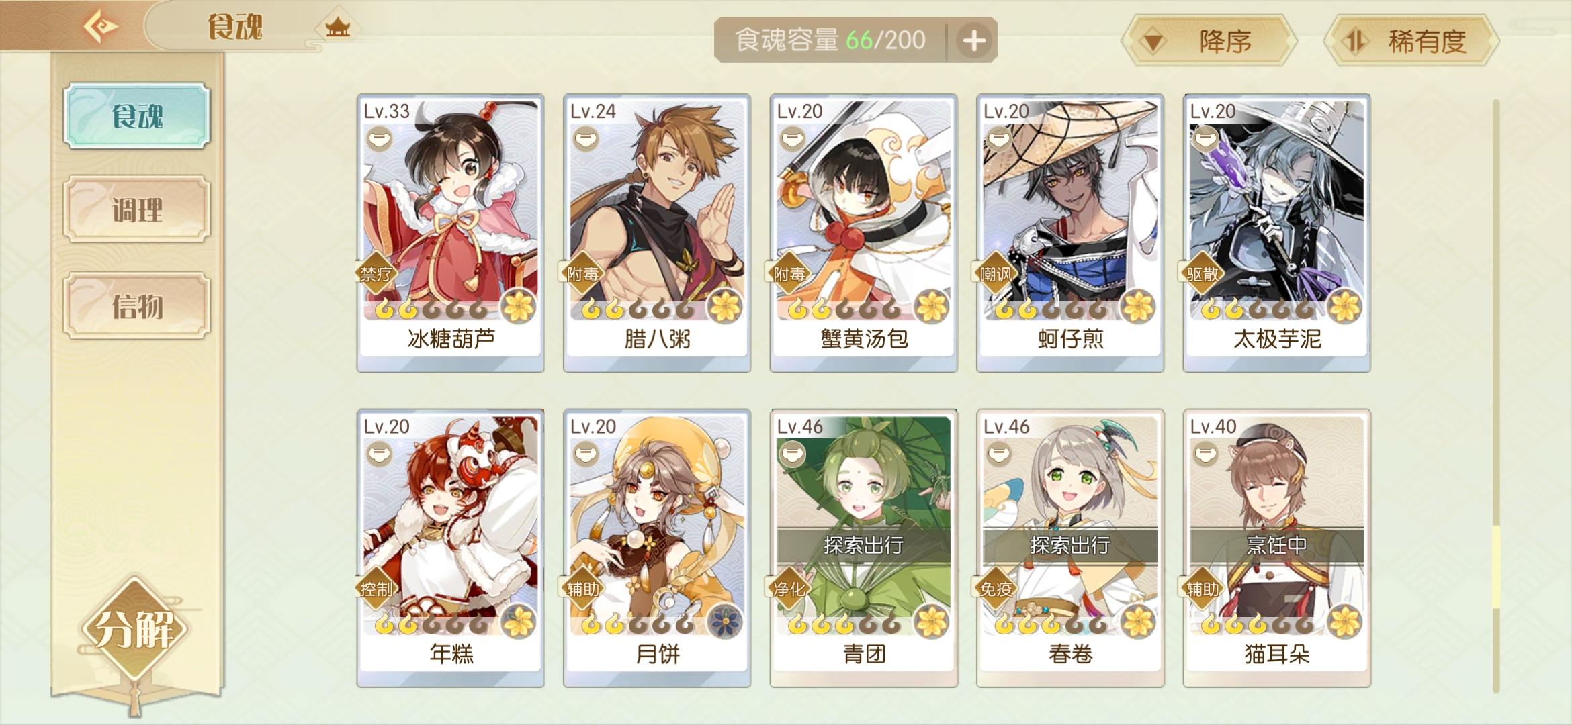Click the 分解 button
The height and width of the screenshot is (725, 1572).
(x=136, y=628)
